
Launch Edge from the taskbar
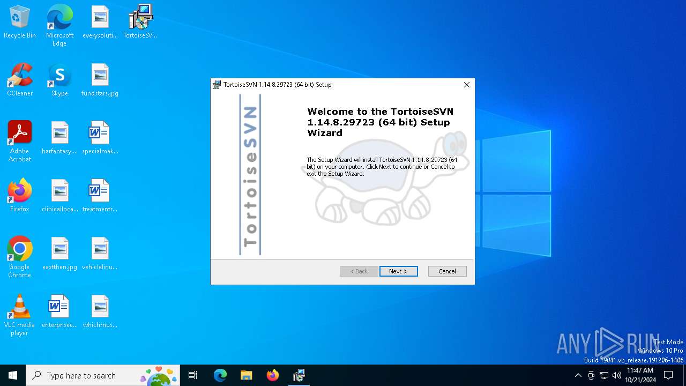coord(220,375)
